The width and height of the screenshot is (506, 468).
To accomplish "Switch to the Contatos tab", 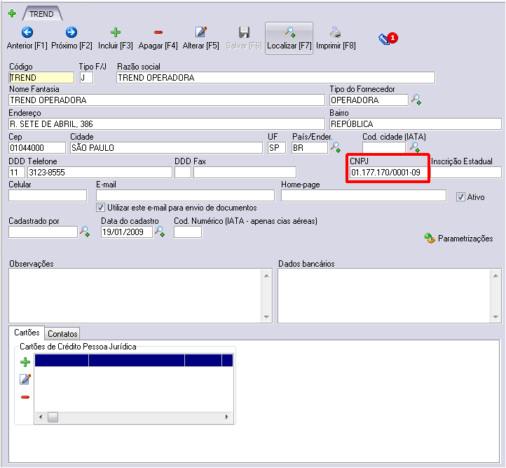I will tap(62, 334).
